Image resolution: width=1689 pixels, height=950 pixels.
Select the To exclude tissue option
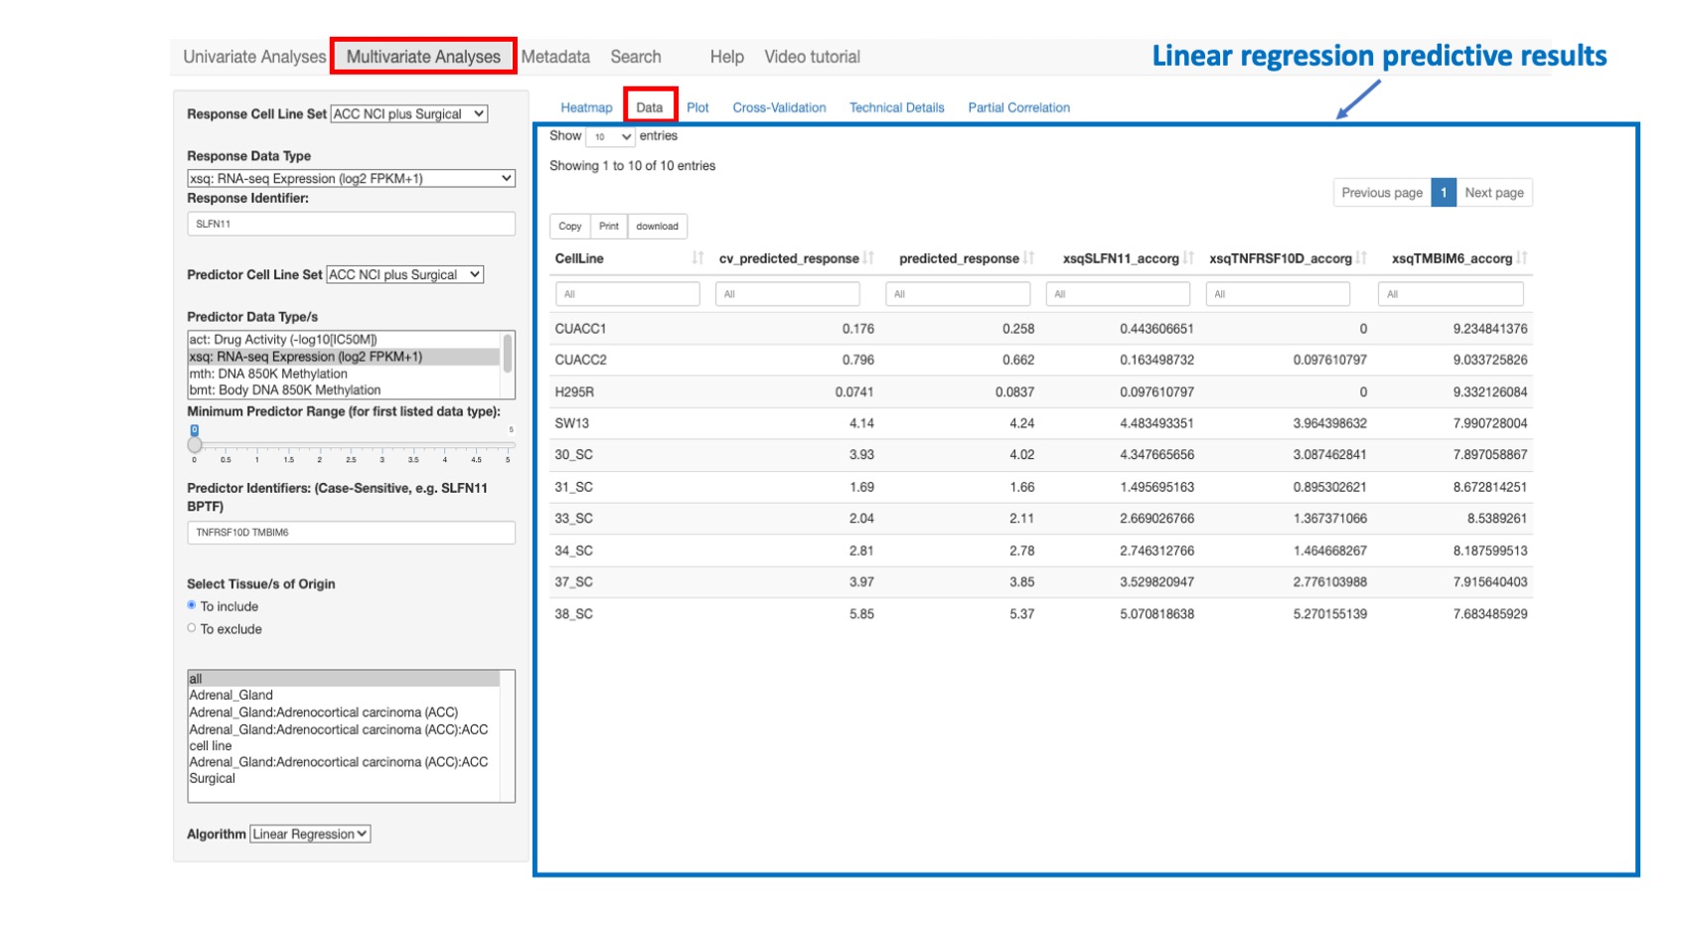coord(191,627)
